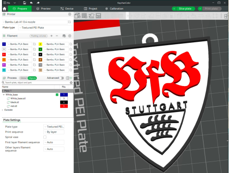Open the Bambu Lab A1 printer dropdown

pyautogui.click(x=35, y=22)
